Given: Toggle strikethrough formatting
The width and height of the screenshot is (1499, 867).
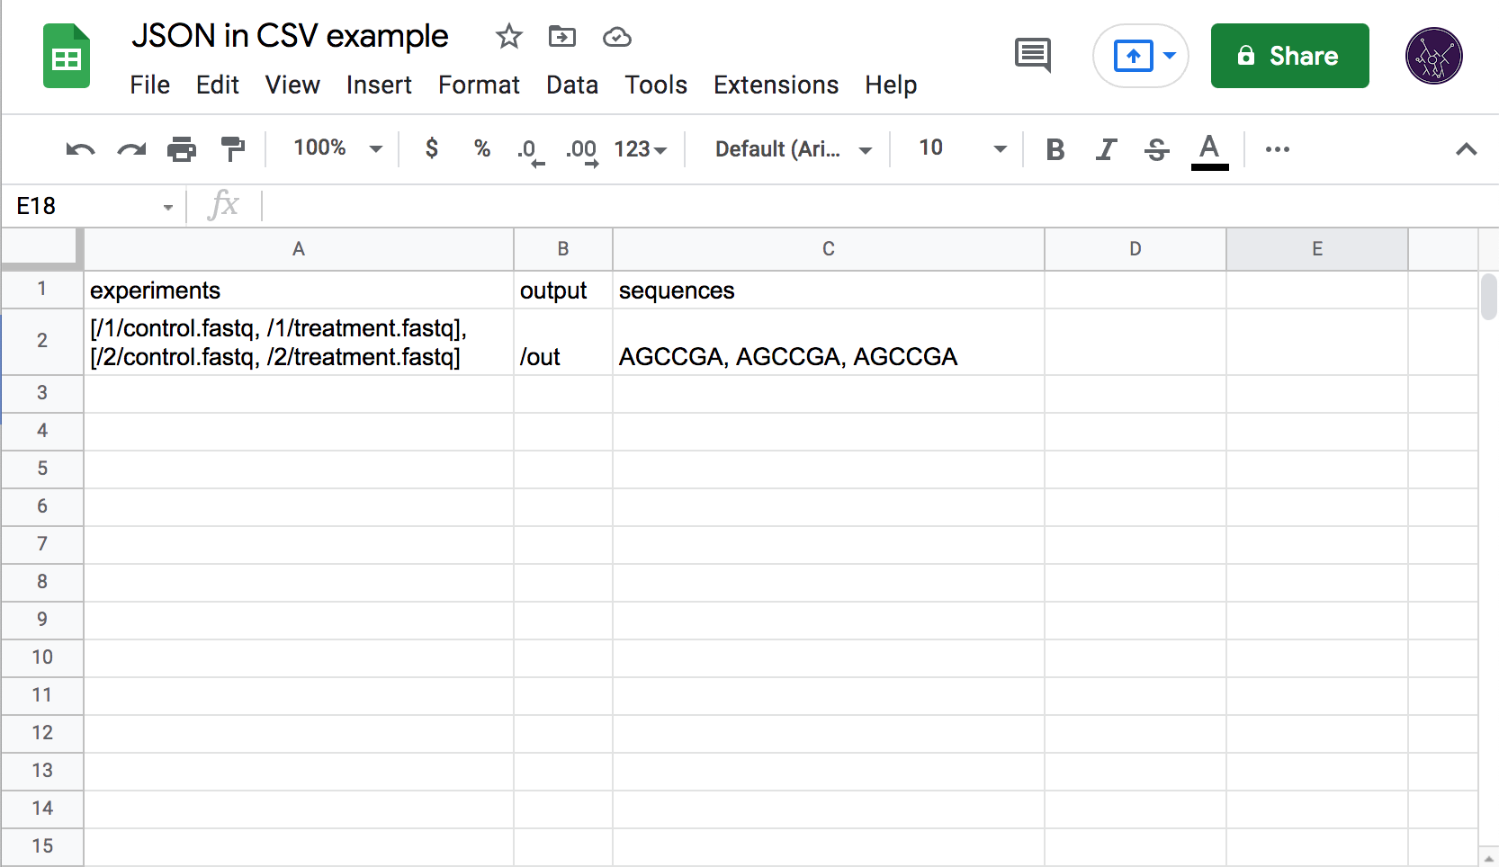Looking at the screenshot, I should [1156, 149].
